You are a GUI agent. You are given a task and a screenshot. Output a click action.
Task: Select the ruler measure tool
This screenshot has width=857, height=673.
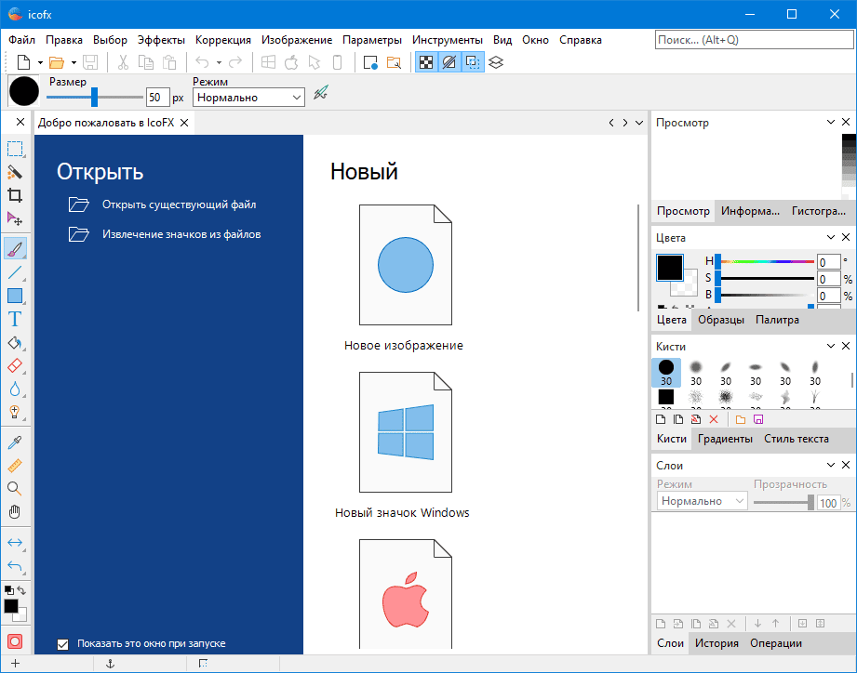tap(15, 466)
